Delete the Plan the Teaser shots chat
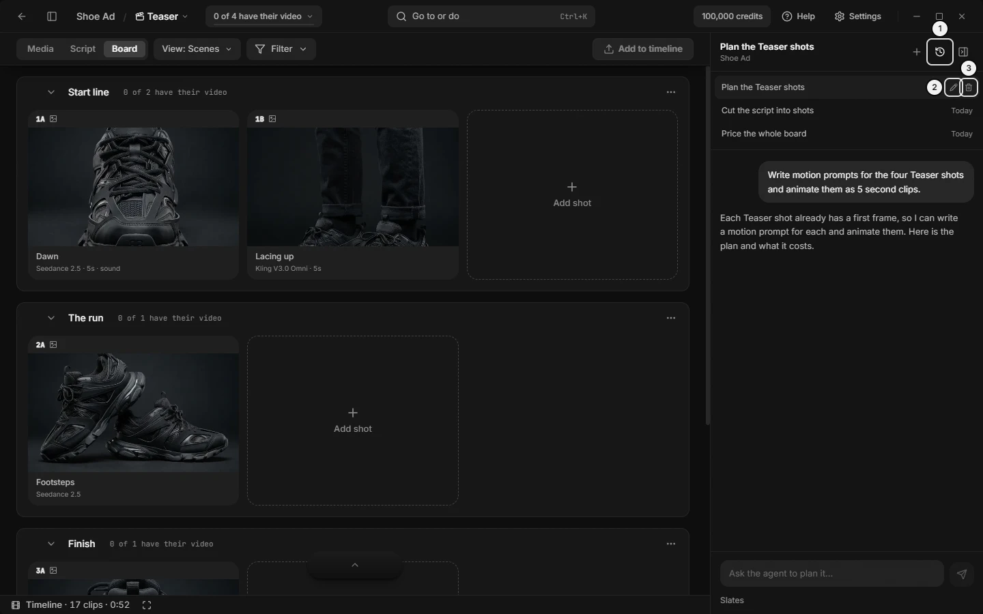 [x=969, y=87]
